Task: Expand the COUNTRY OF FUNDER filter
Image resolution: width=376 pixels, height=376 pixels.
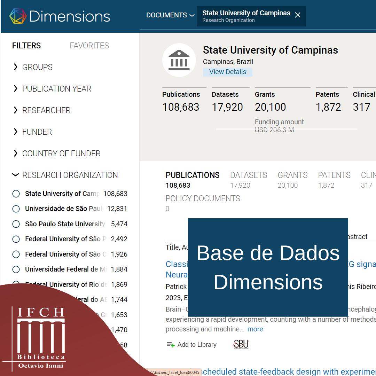Action: click(x=16, y=153)
